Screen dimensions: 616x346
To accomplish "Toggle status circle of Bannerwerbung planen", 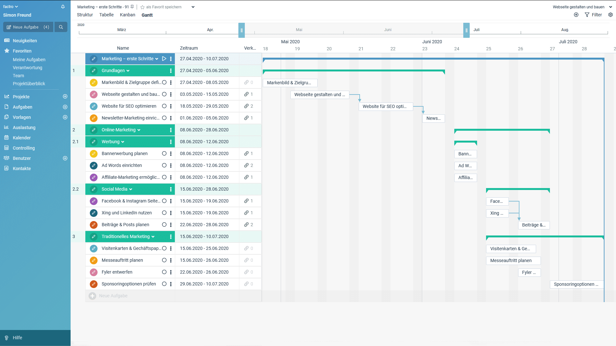I will pyautogui.click(x=164, y=153).
